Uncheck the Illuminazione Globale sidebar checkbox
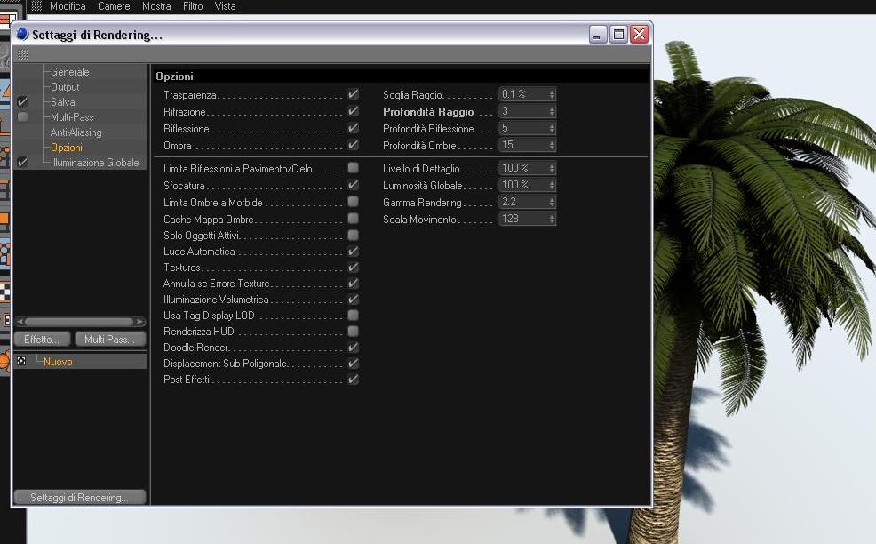The width and height of the screenshot is (876, 544). [22, 162]
